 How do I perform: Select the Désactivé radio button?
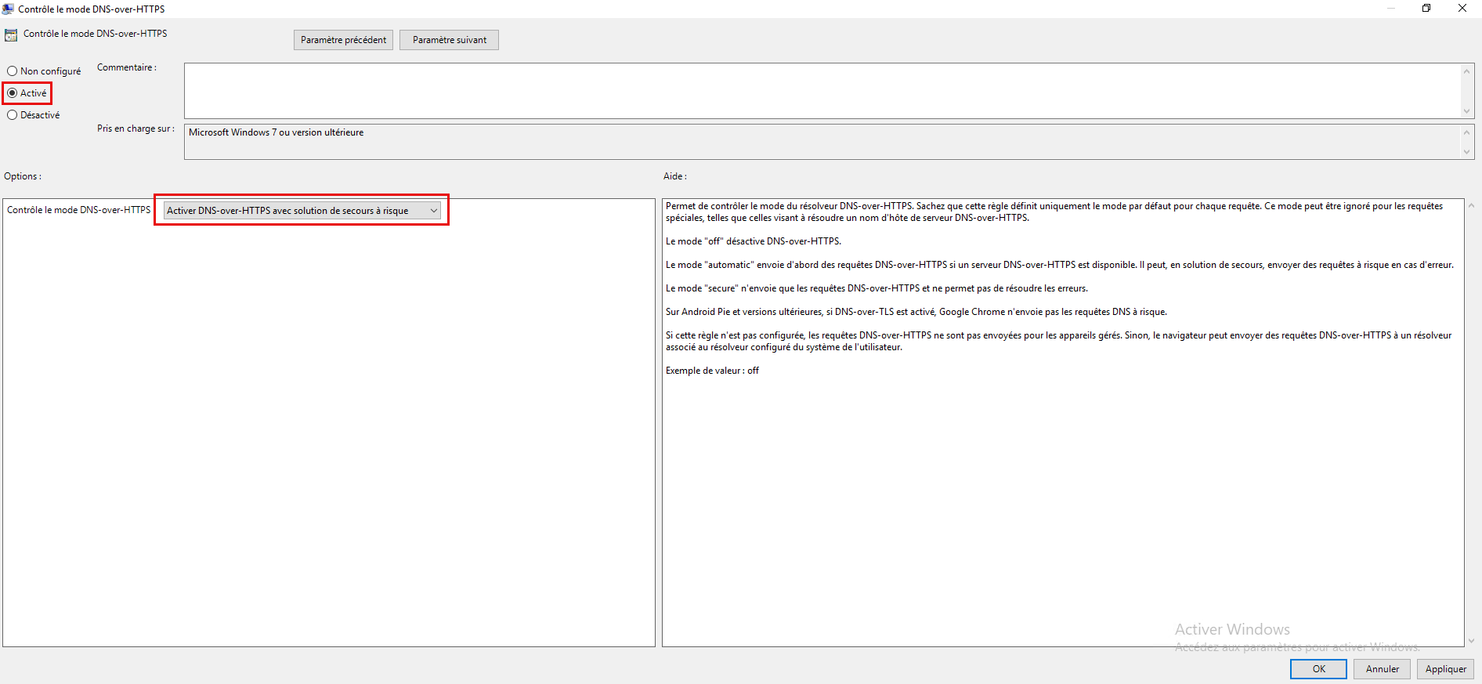point(34,115)
